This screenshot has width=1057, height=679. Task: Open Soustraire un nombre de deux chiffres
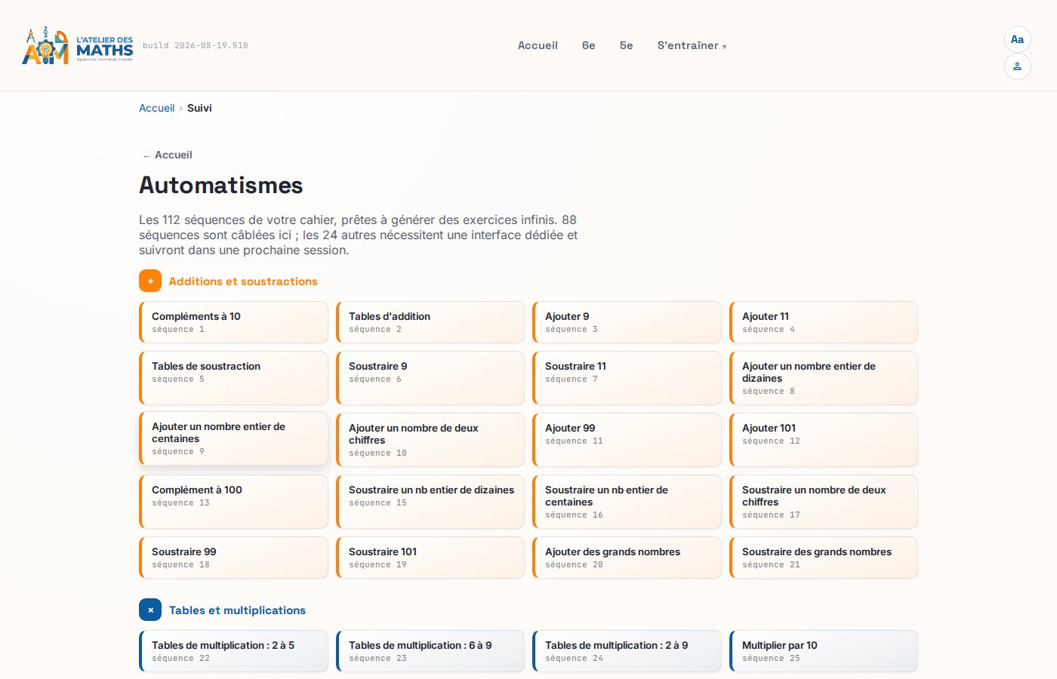click(824, 502)
